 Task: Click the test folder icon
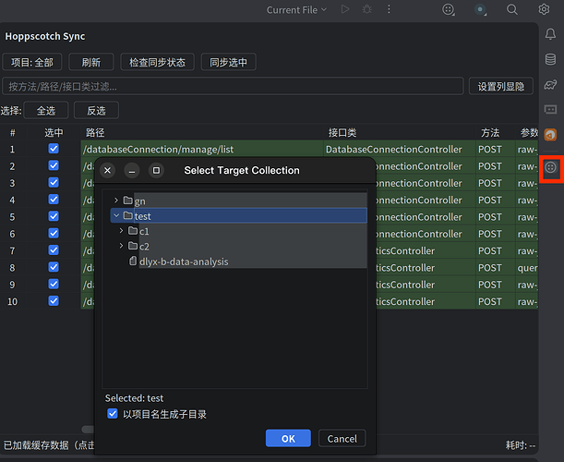tap(128, 215)
